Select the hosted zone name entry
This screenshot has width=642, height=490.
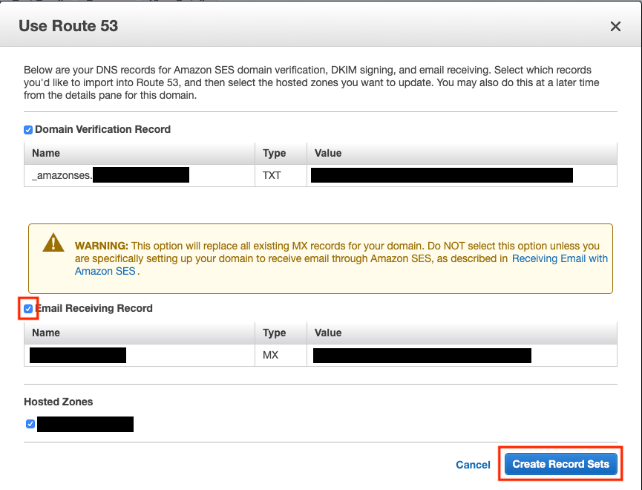85,423
